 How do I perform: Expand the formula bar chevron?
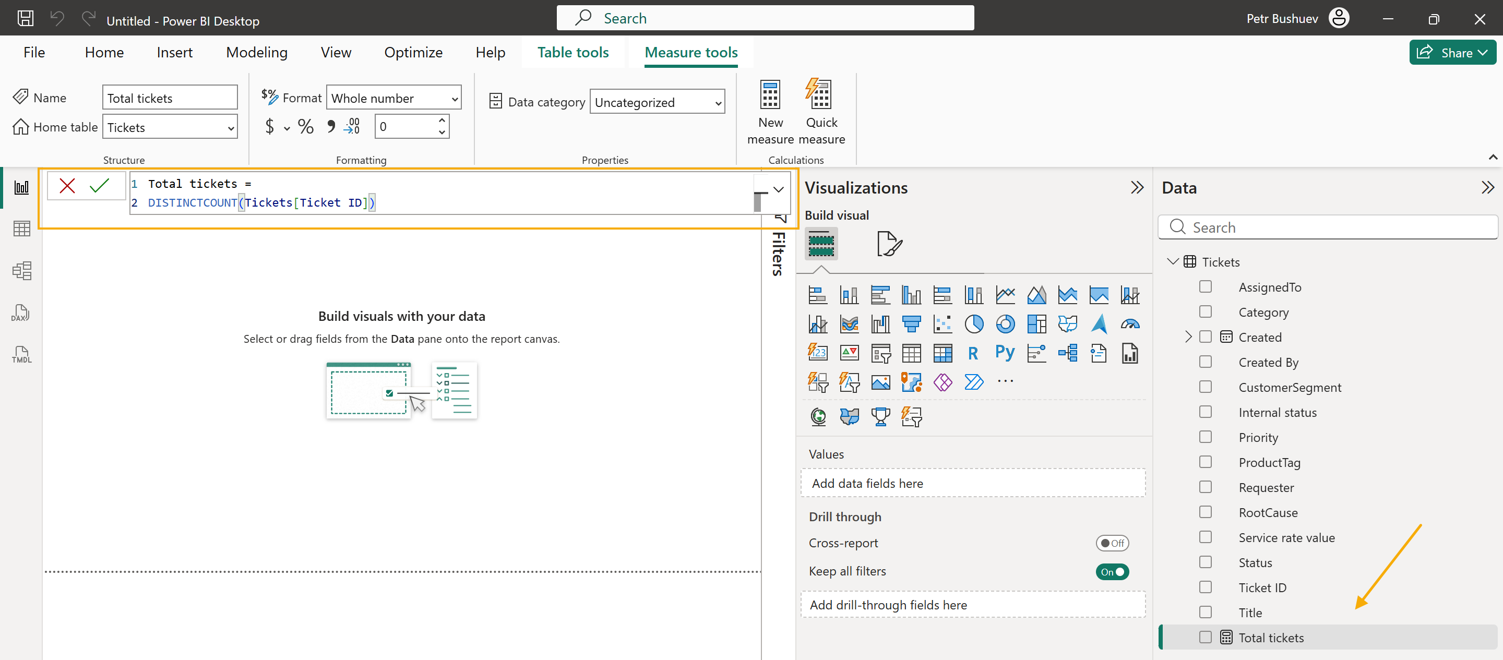coord(778,189)
